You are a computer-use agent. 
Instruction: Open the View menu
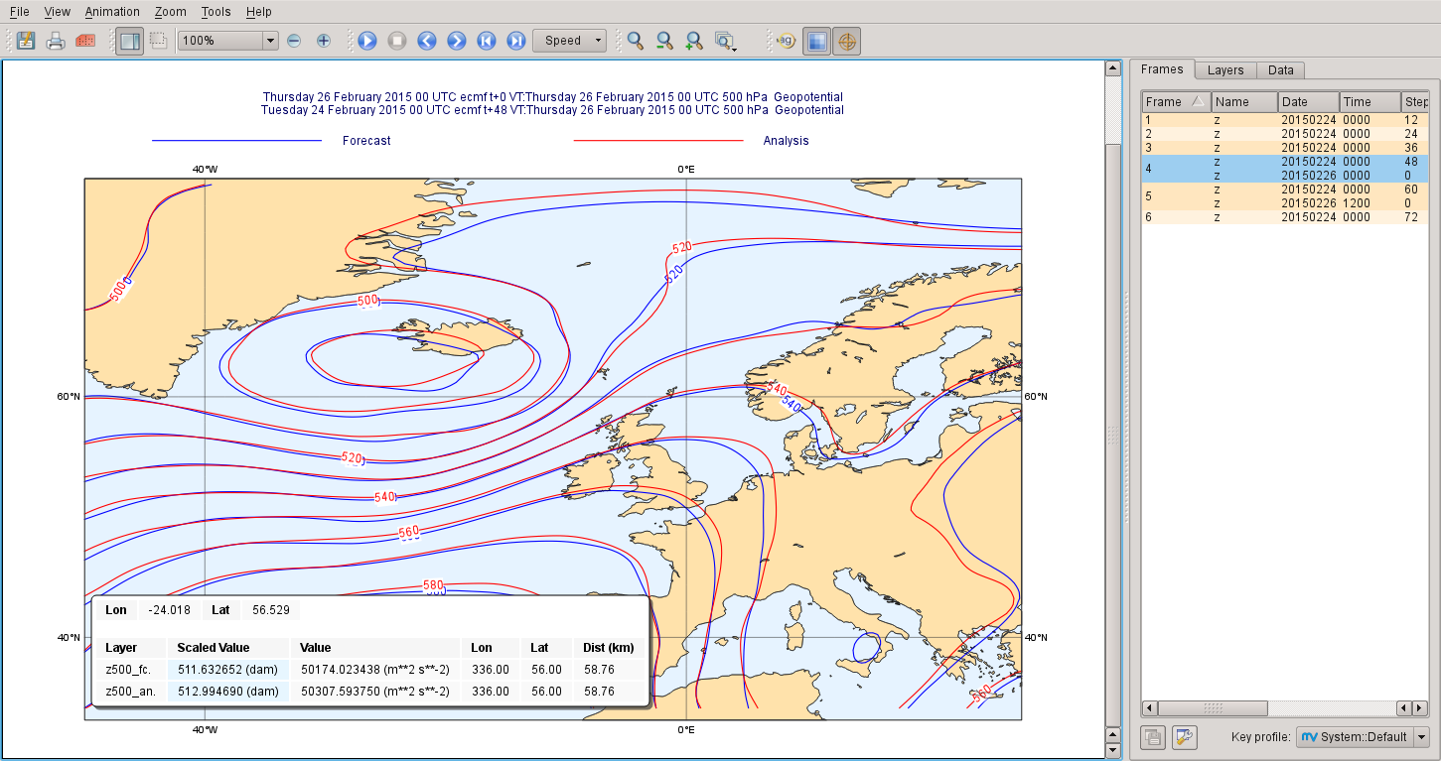(58, 12)
